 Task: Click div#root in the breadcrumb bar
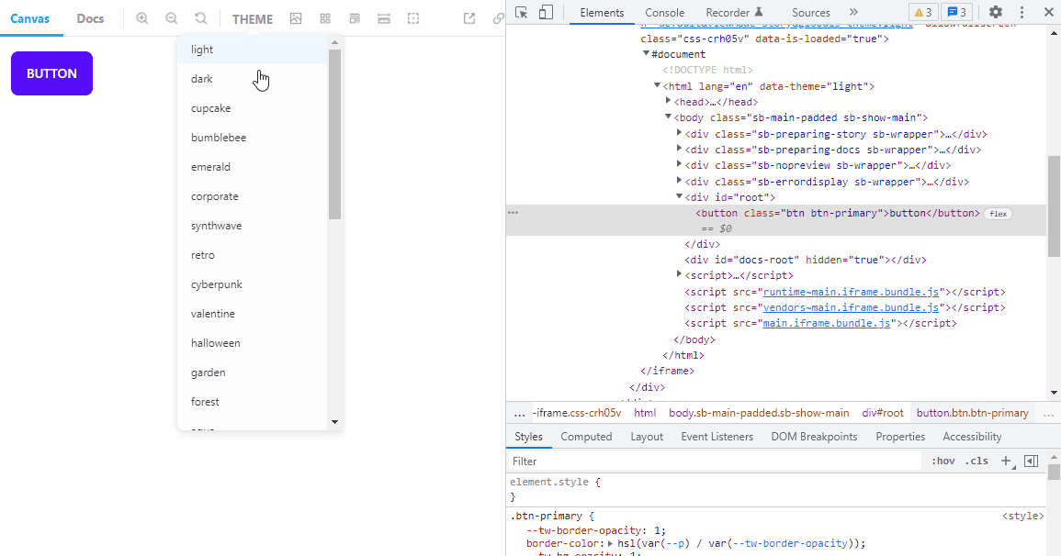click(x=883, y=413)
